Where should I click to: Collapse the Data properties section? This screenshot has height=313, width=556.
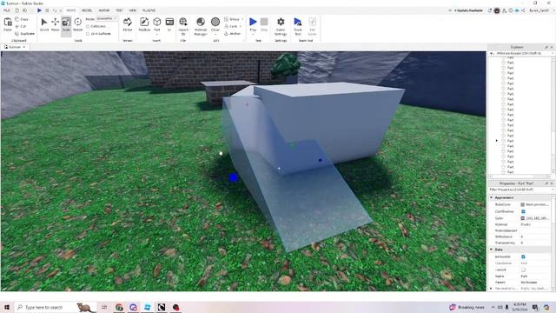pos(492,250)
